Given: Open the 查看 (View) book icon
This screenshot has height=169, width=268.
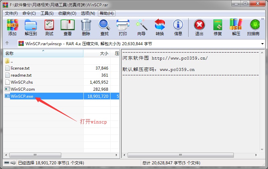Looking at the screenshot, I should point(68,25).
